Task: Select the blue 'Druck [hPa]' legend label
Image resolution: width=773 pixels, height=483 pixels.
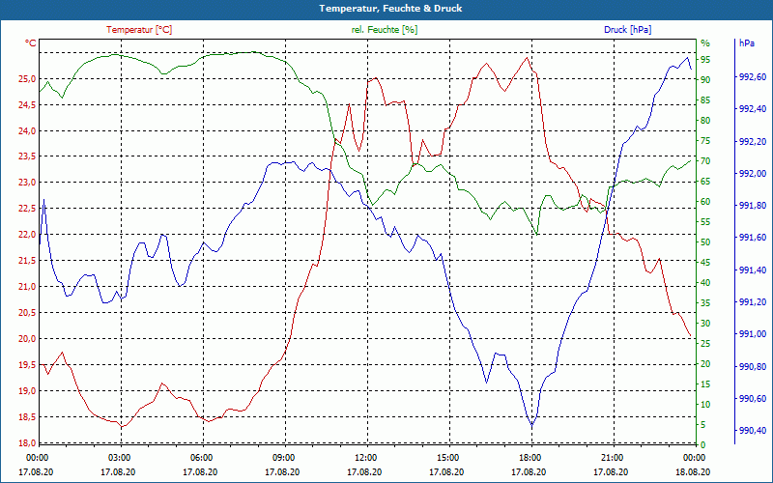Action: [x=627, y=30]
